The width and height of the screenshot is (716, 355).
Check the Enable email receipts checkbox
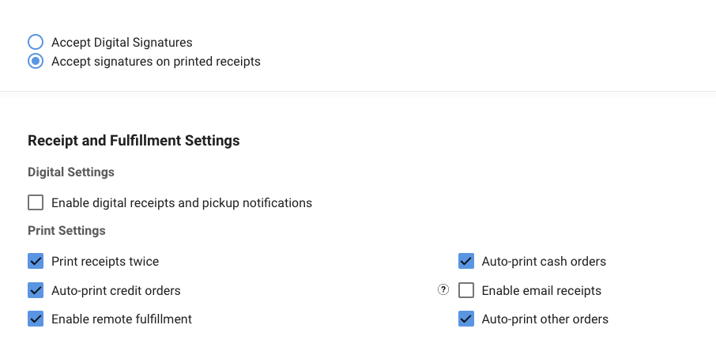[x=466, y=290]
